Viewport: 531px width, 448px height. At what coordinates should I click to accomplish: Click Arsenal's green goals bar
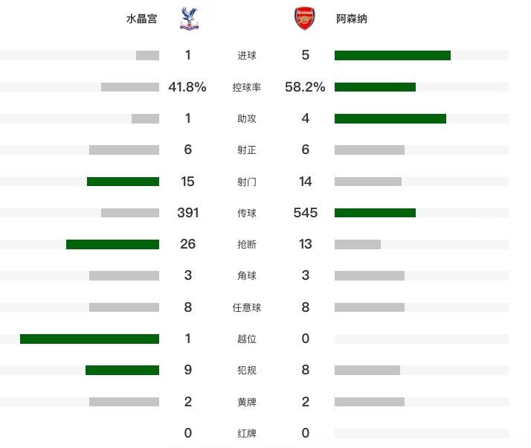(x=393, y=55)
